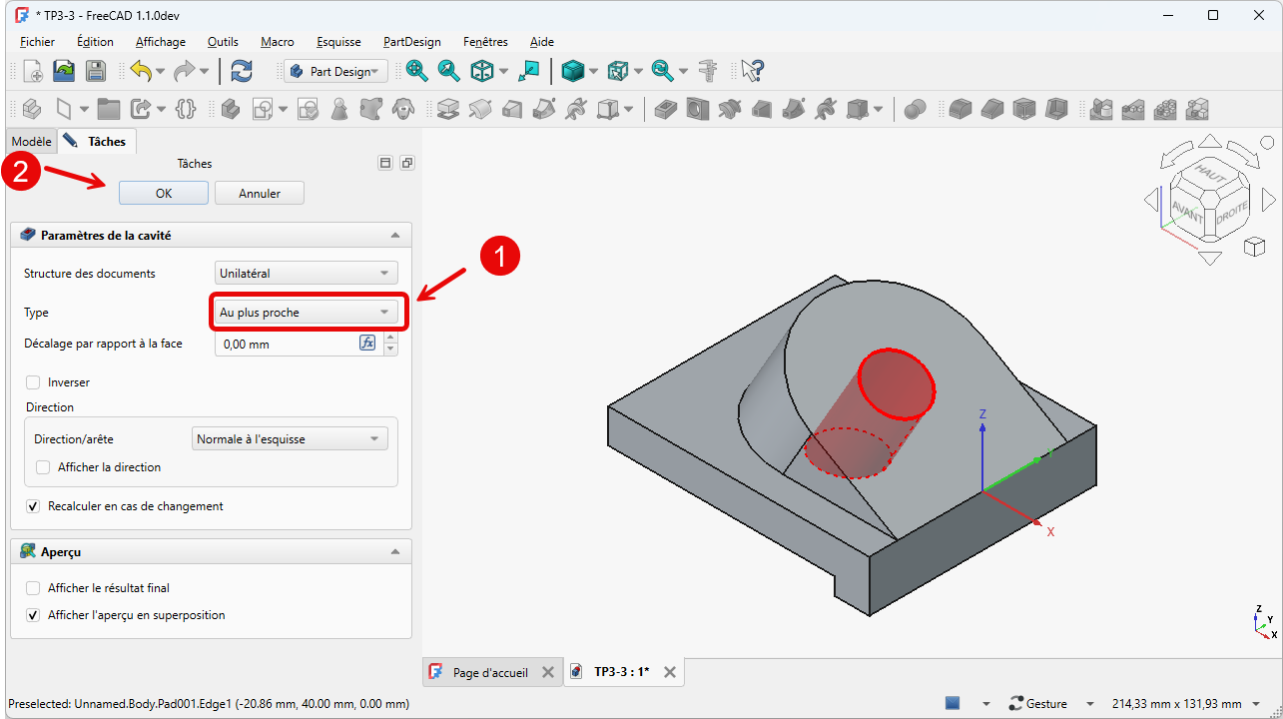
Task: Click the Annuler button
Action: 260,194
